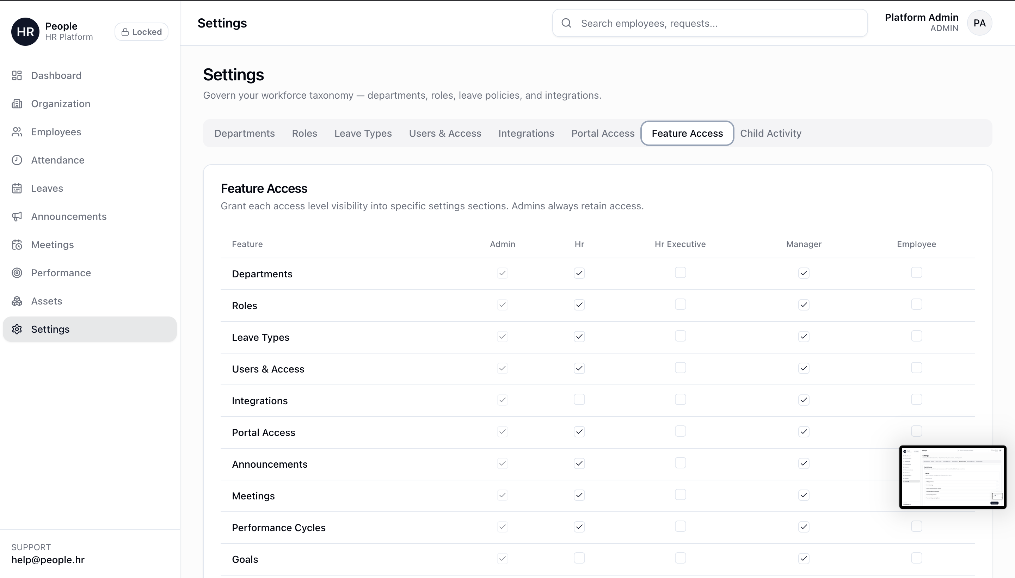
Task: Click the Organization building icon
Action: (x=17, y=104)
